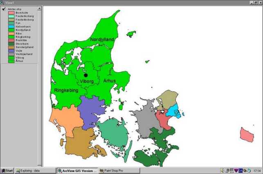The width and height of the screenshot is (263, 174).
Task: Click the Roskilde red legend swatch
Action: click(x=11, y=40)
